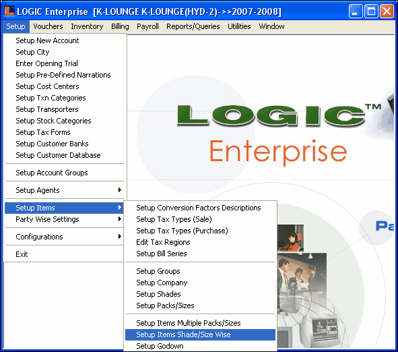398x352 pixels.
Task: Choose Setup Tax Types (Sale)
Action: (x=200, y=219)
